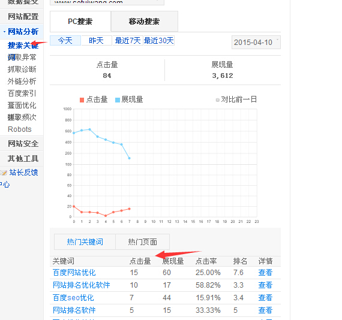Open 抓取异常 in the sidebar

click(22, 58)
